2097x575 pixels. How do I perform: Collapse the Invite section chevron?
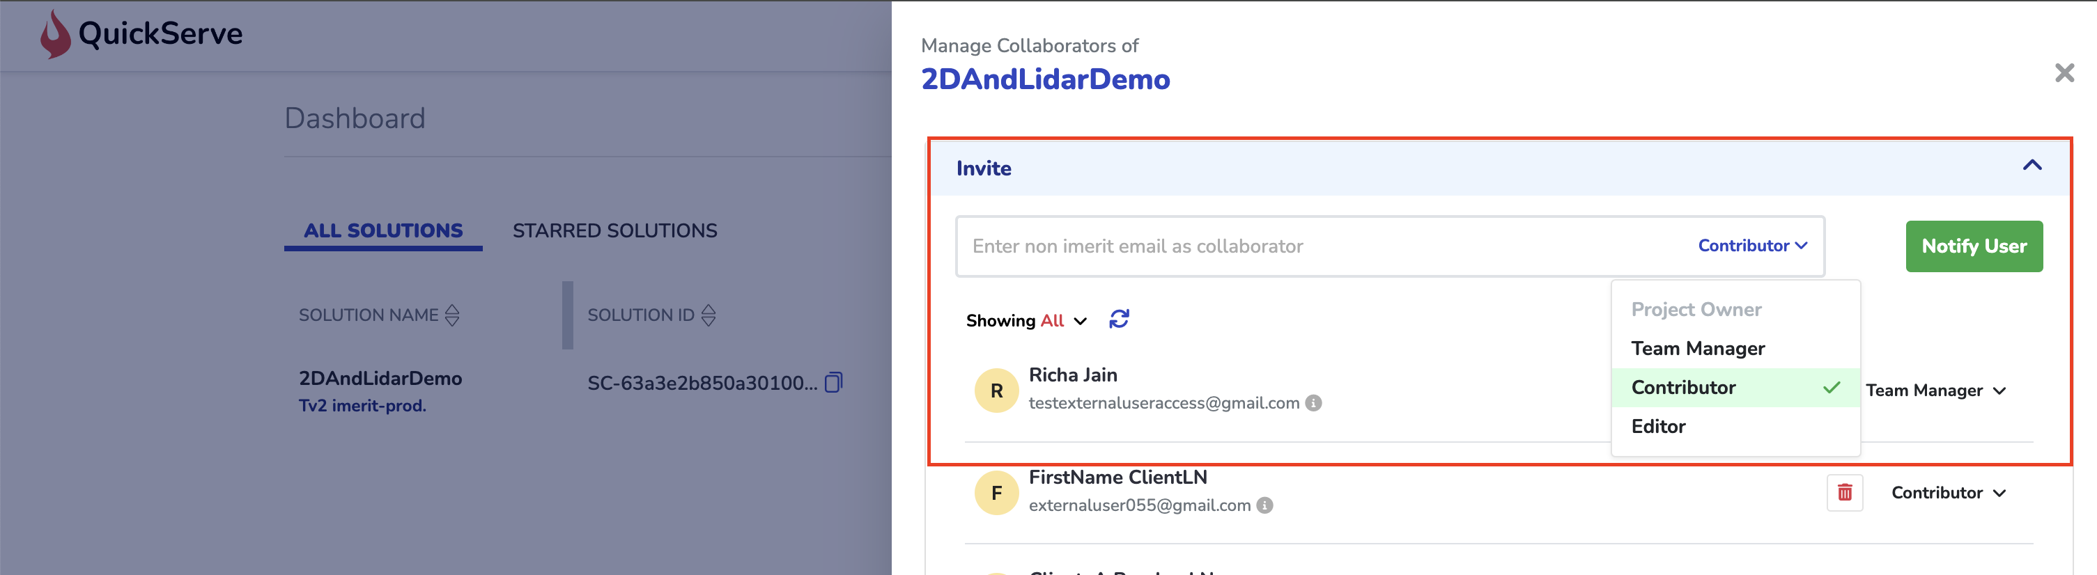pyautogui.click(x=2032, y=166)
